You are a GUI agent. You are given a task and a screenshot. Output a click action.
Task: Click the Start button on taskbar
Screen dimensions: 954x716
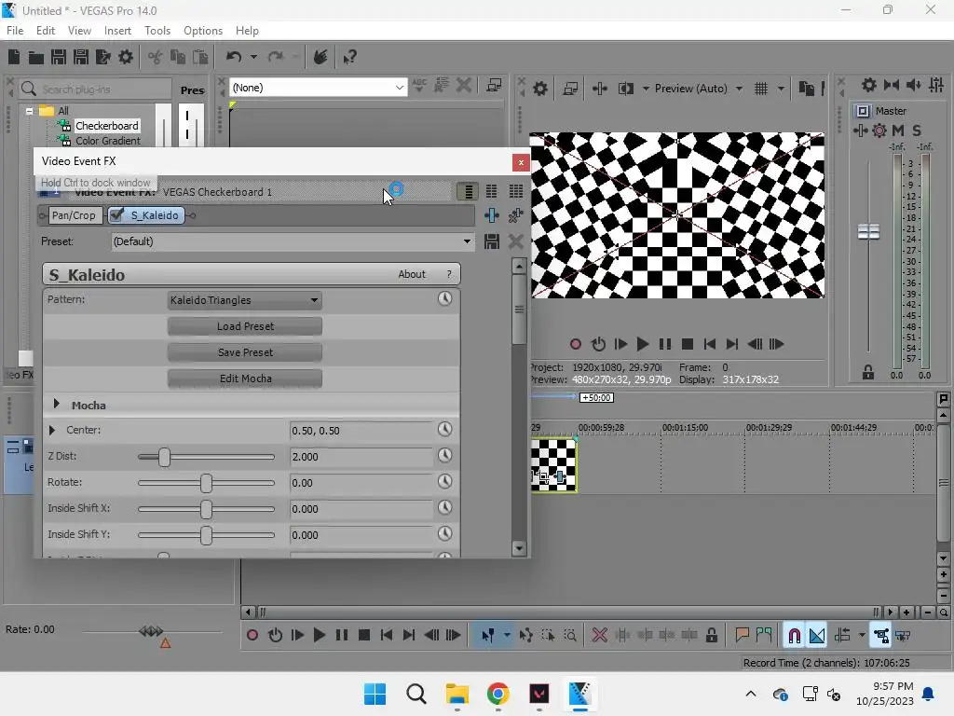coord(375,694)
